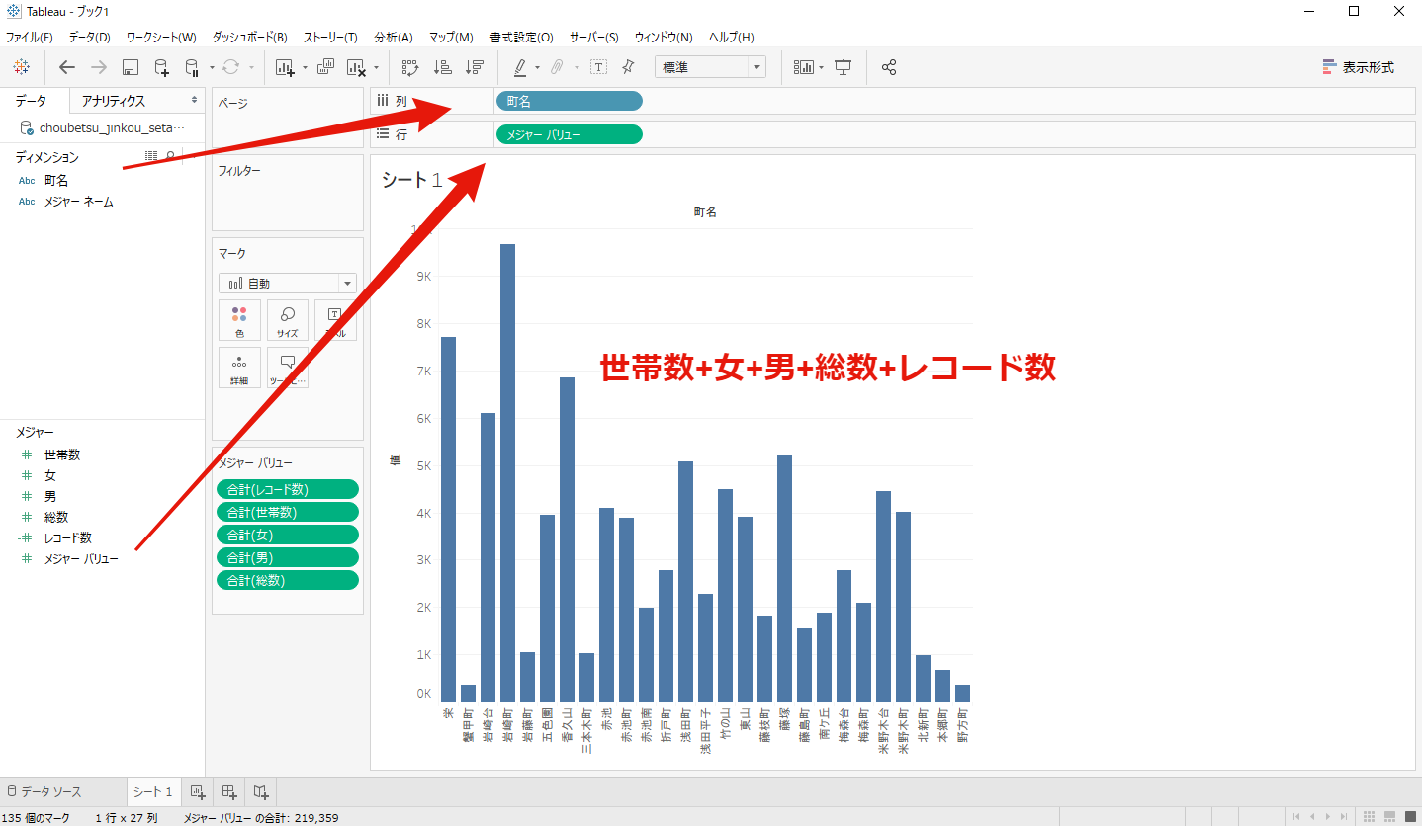Click the 135 個のマーク status text

(x=37, y=818)
